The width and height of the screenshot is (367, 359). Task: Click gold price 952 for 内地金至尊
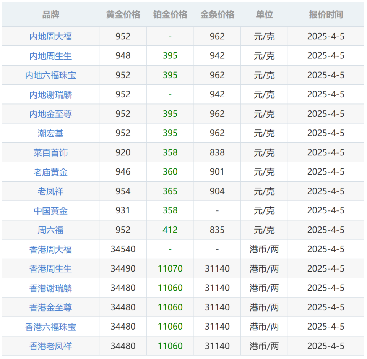point(123,114)
